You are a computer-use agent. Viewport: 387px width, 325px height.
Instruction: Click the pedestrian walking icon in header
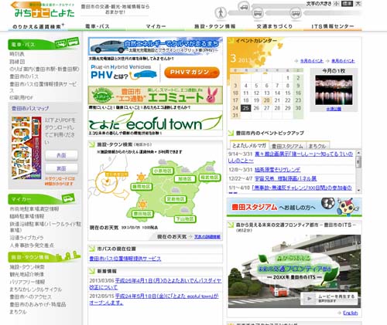(x=221, y=13)
